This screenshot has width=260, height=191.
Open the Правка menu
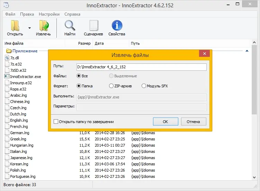point(27,14)
